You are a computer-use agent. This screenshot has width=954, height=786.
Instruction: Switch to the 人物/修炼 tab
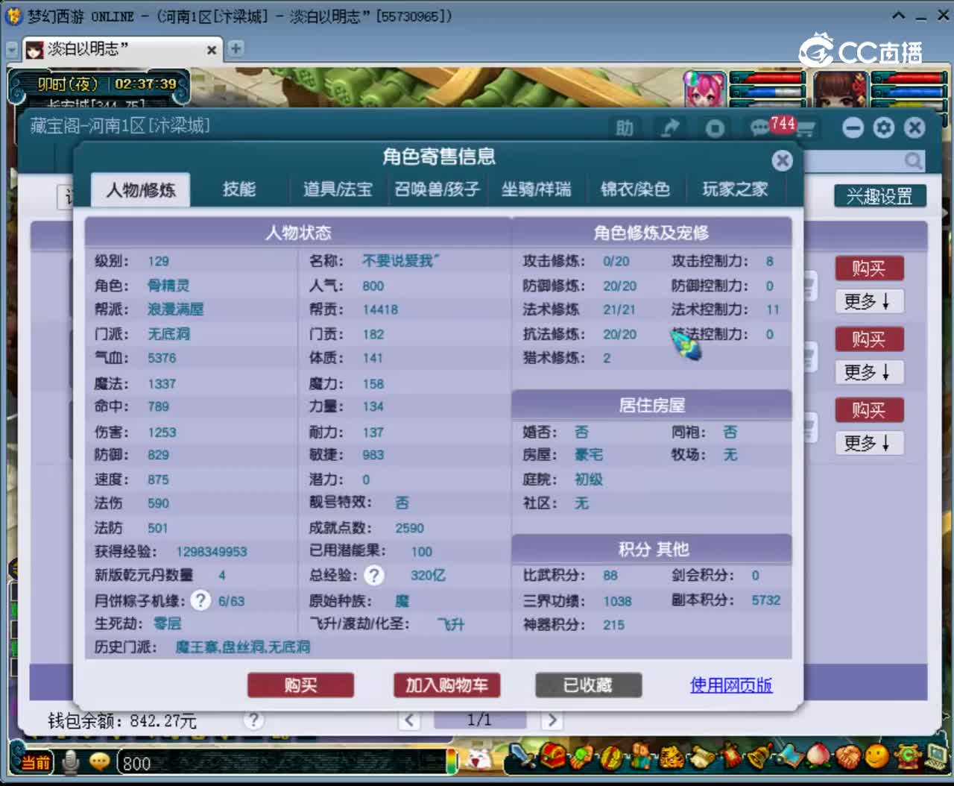click(140, 189)
